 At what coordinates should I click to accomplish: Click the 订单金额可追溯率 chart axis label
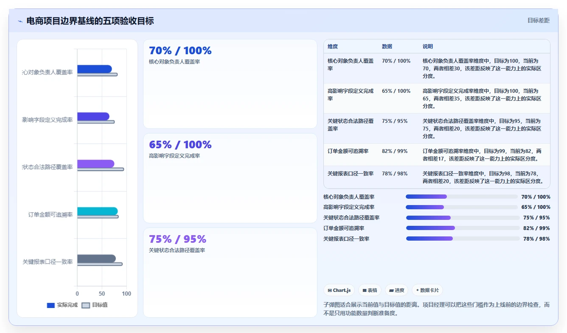pyautogui.click(x=51, y=215)
